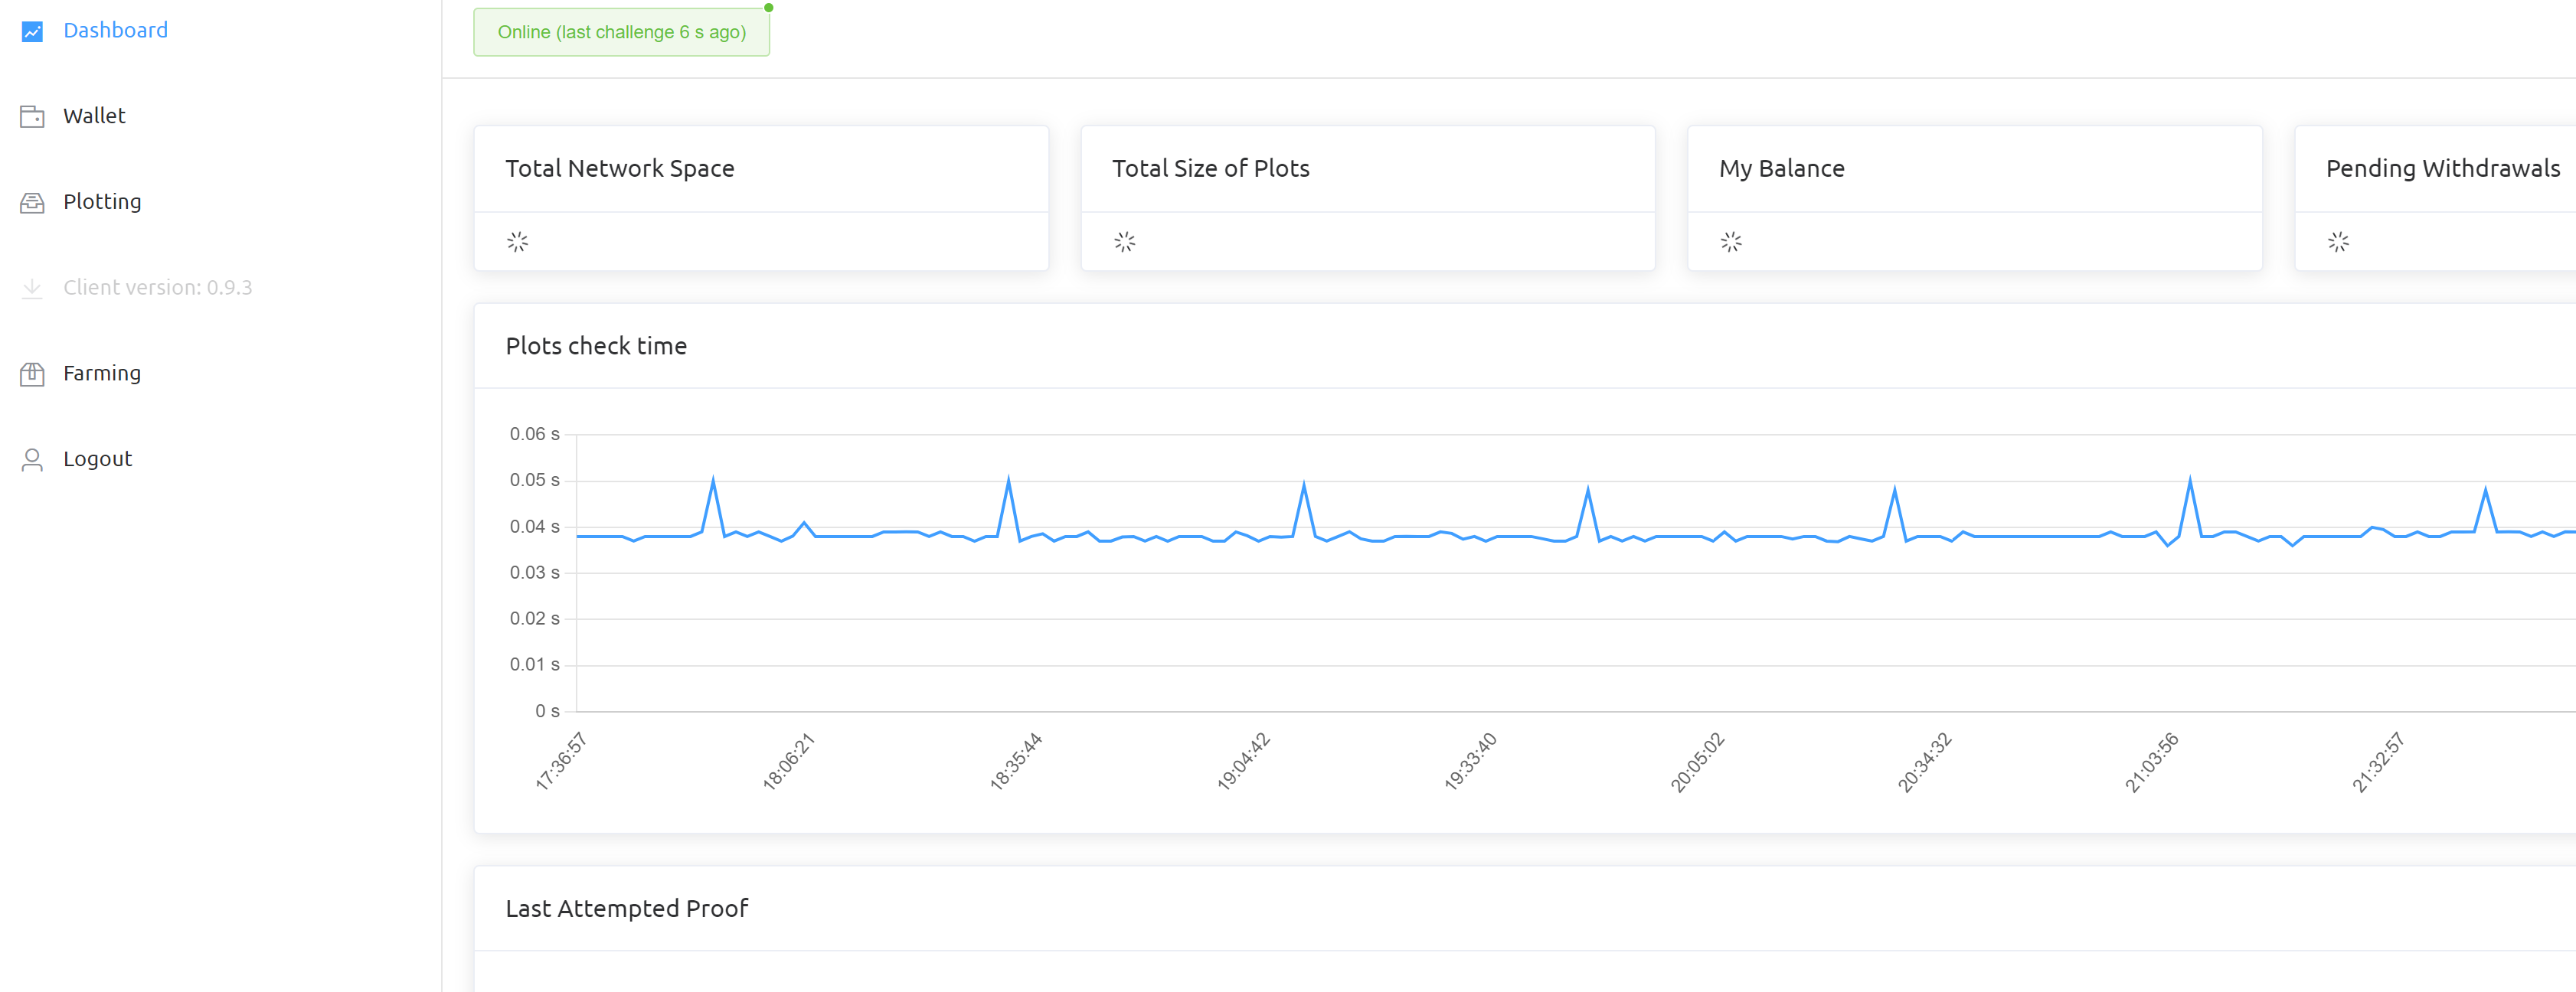The width and height of the screenshot is (2576, 992).
Task: Select the Logout text link
Action: [x=97, y=459]
